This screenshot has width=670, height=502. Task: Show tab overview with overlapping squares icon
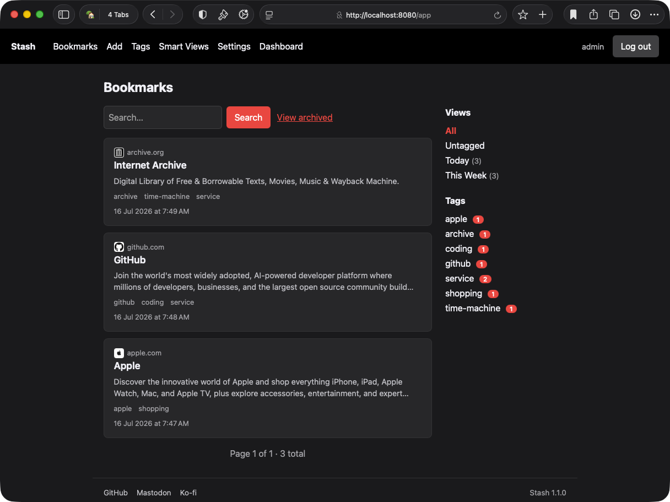click(x=614, y=15)
